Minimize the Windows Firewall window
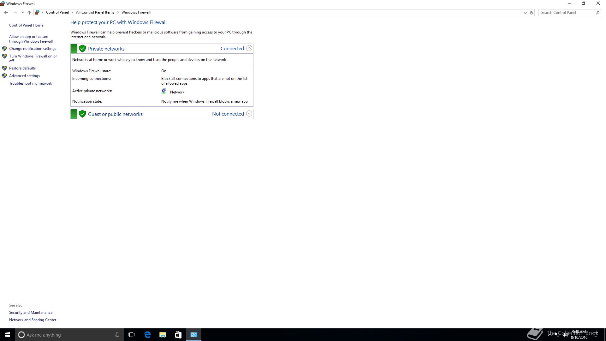Screen dimensions: 606x341 (569, 3)
